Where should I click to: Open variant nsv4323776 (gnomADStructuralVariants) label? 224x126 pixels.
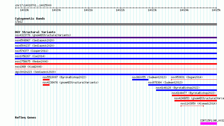click(43, 35)
